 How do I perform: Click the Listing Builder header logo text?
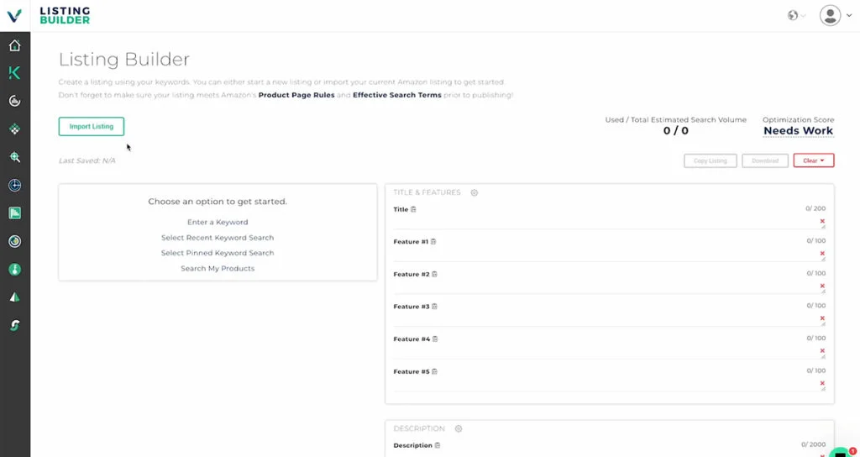pyautogui.click(x=65, y=15)
